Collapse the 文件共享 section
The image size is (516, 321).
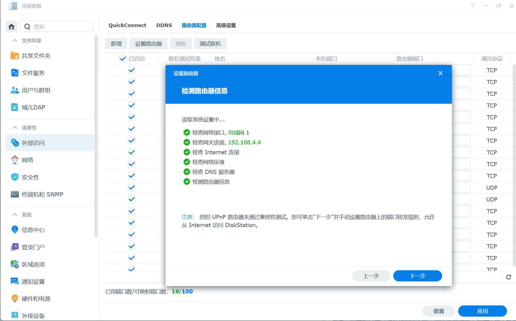15,41
